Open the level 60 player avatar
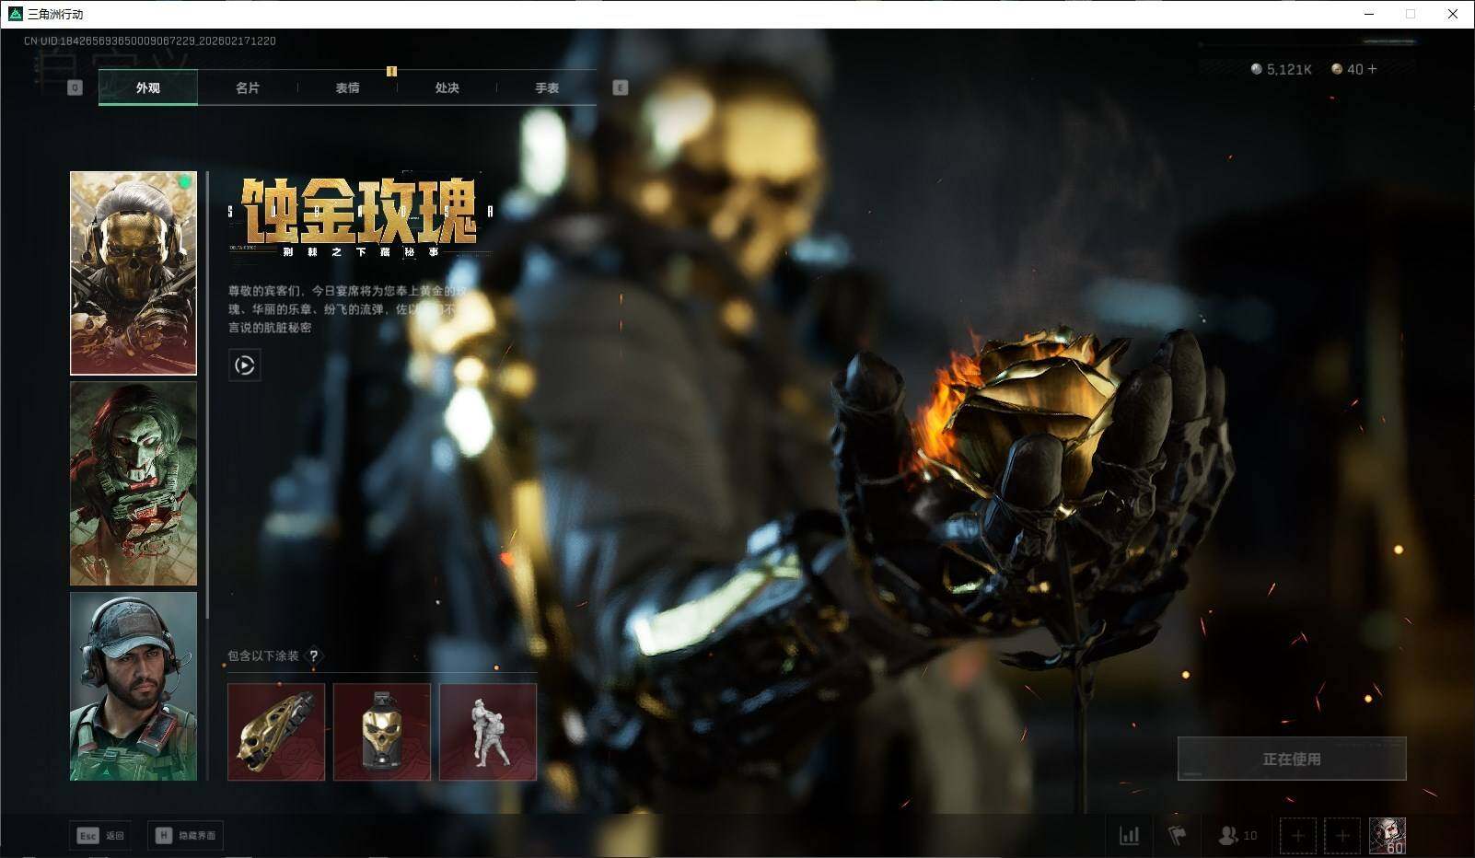The height and width of the screenshot is (858, 1475). click(1388, 836)
